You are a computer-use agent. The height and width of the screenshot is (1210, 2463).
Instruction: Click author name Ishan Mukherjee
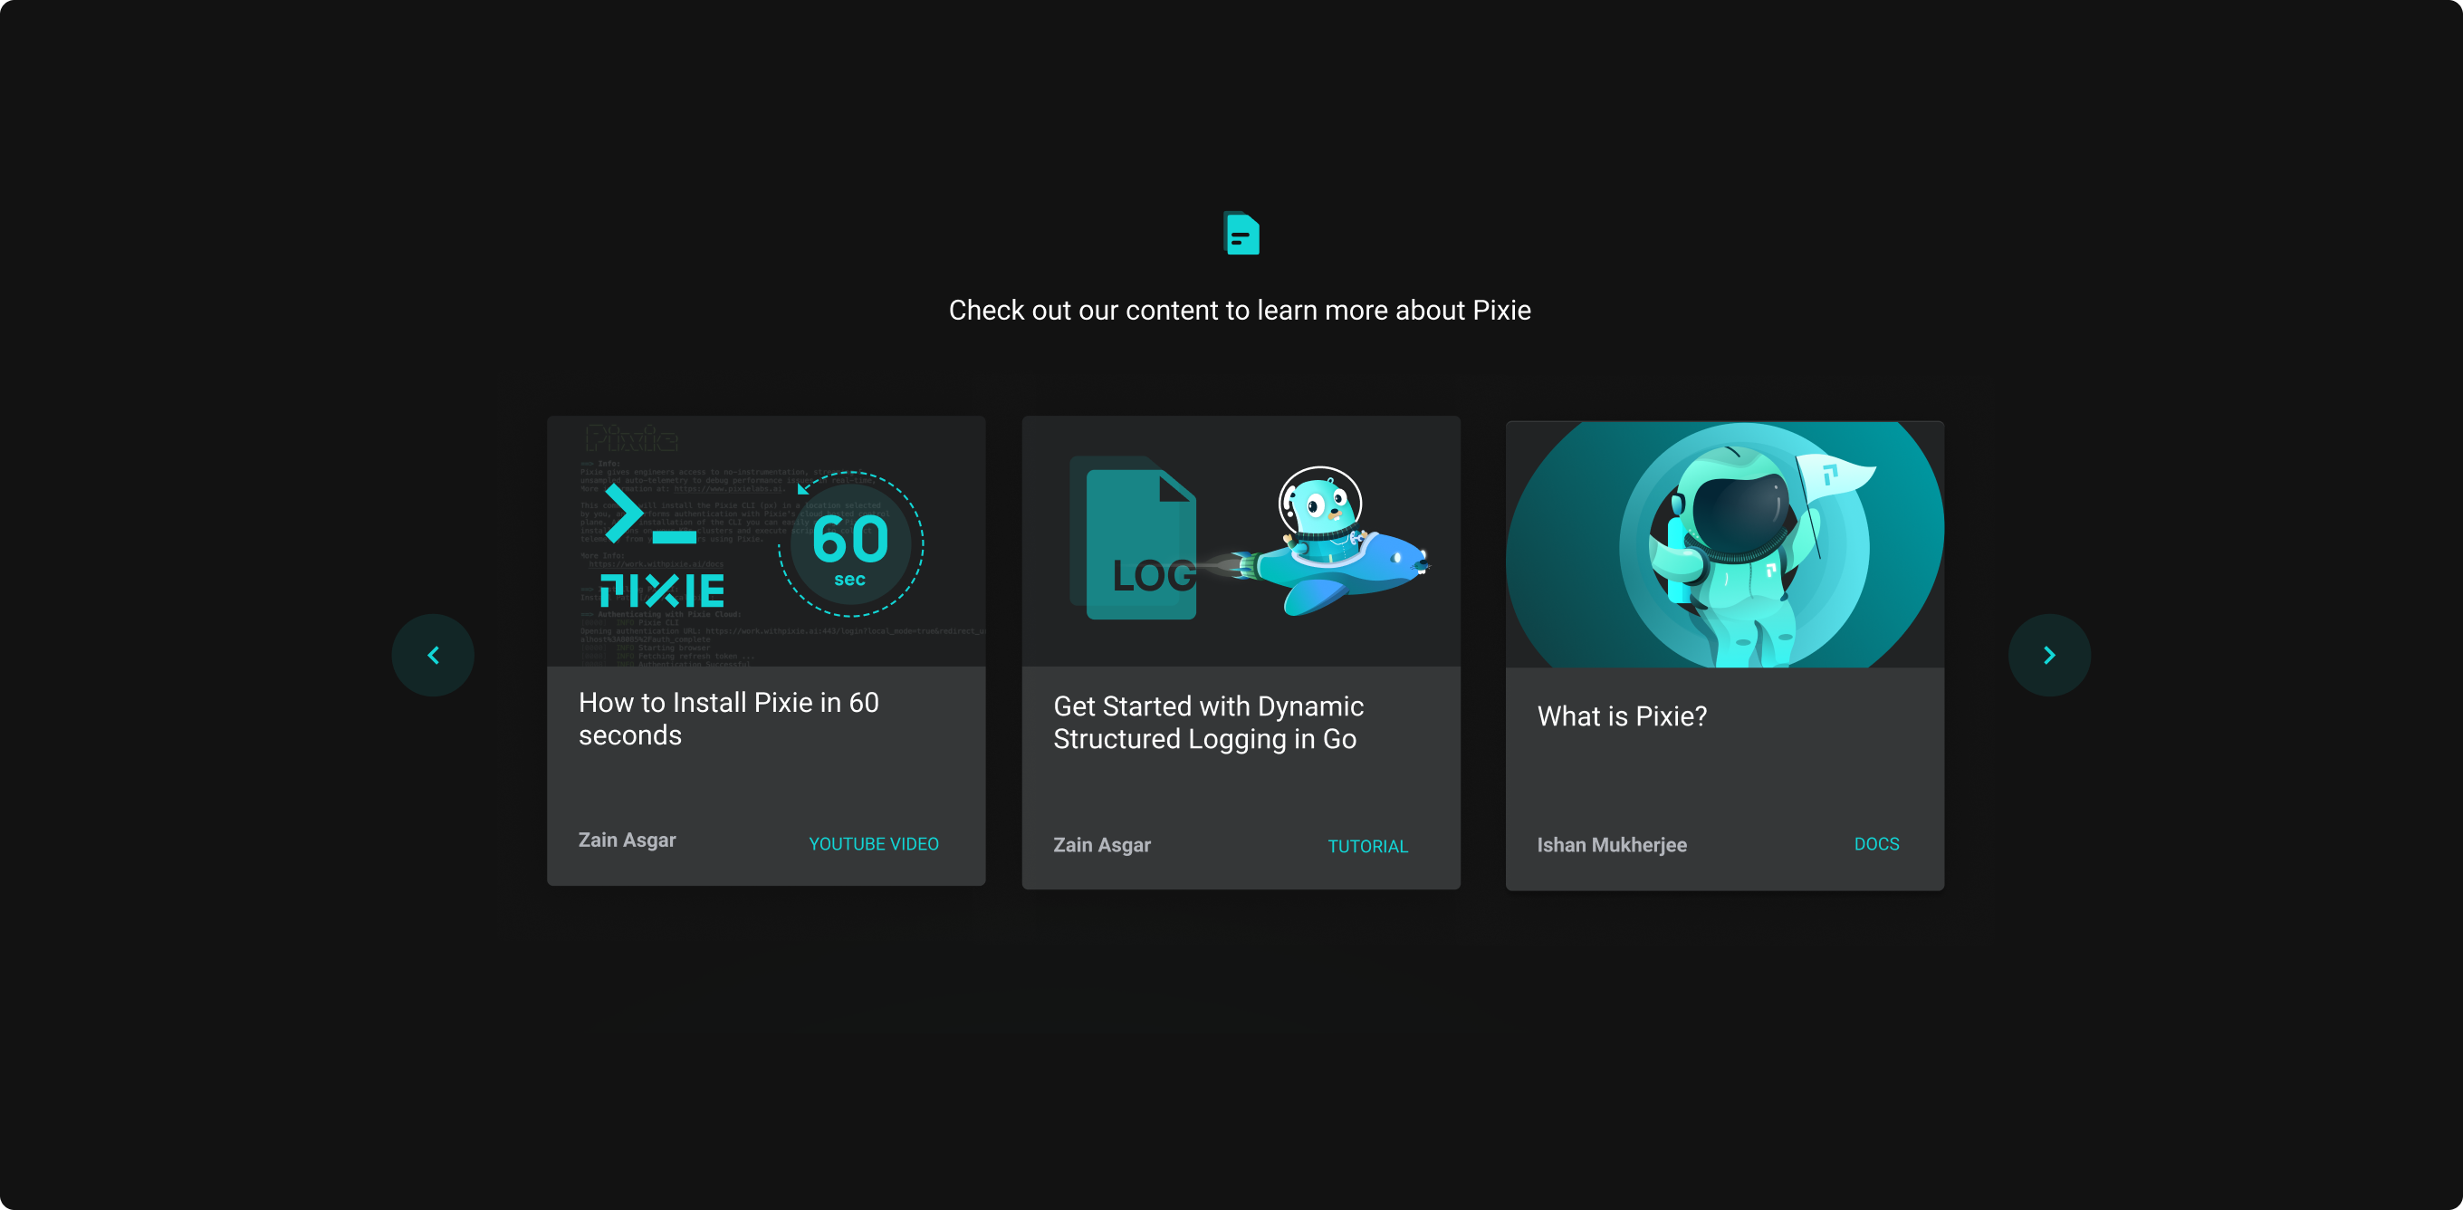[x=1611, y=845]
